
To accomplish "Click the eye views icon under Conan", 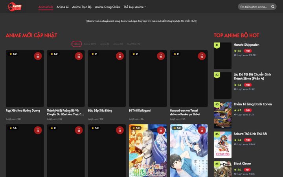I will pyautogui.click(x=235, y=114).
